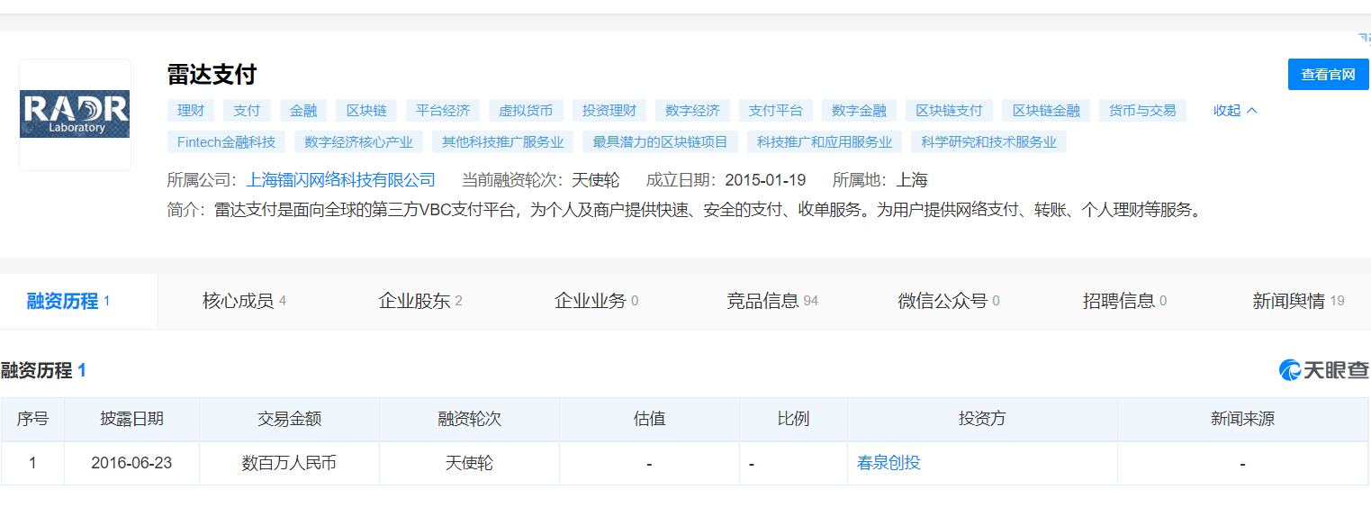This screenshot has height=517, width=1371.
Task: Click the 比例 column header
Action: 793,419
